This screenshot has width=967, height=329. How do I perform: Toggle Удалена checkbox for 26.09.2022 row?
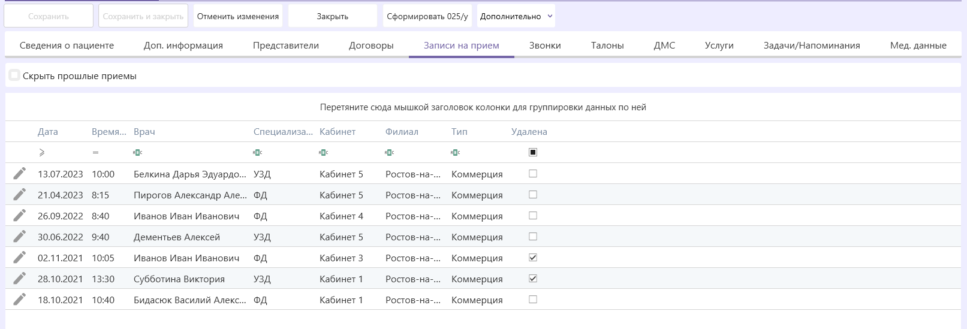tap(533, 216)
